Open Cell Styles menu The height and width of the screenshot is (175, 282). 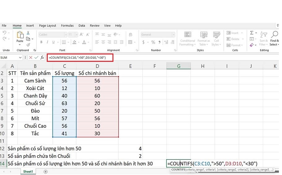[x=216, y=39]
